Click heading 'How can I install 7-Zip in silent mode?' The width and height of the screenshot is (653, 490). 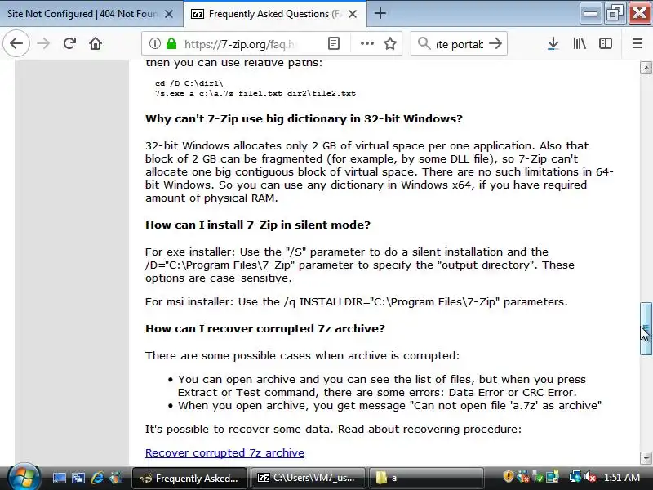[x=258, y=225]
